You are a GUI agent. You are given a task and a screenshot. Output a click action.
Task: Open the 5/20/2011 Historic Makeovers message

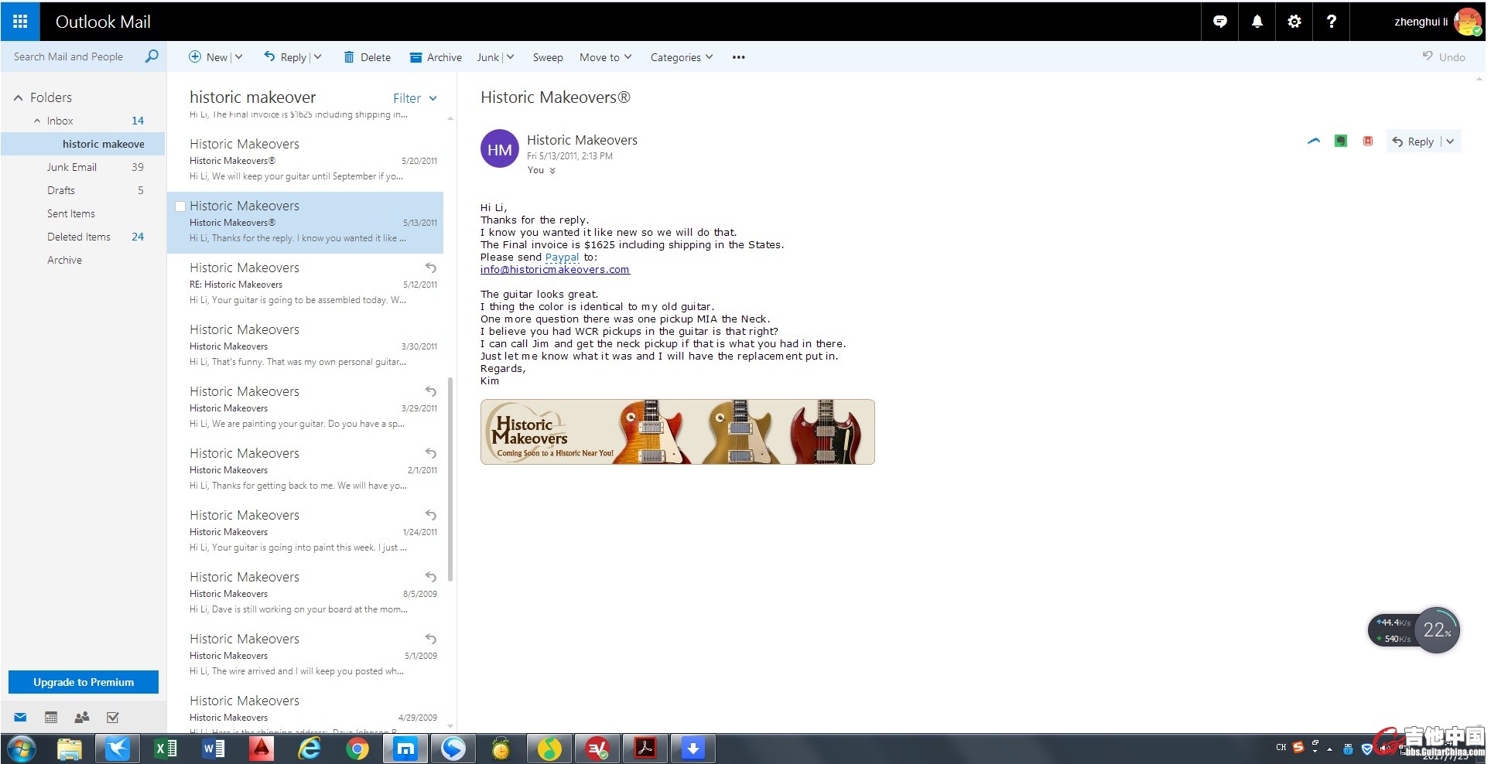point(306,160)
